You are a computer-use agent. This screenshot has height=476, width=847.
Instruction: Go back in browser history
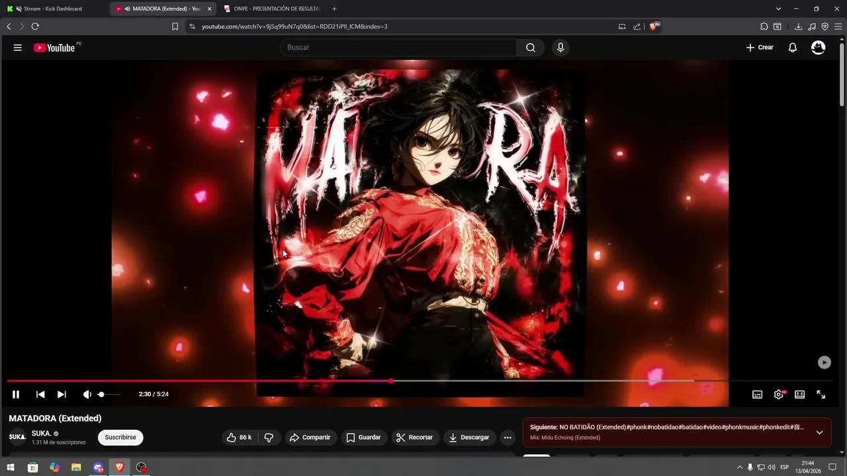pos(9,26)
